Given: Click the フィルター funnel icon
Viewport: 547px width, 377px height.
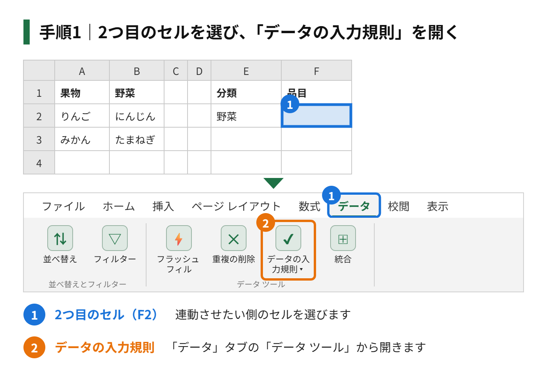Looking at the screenshot, I should tap(115, 238).
